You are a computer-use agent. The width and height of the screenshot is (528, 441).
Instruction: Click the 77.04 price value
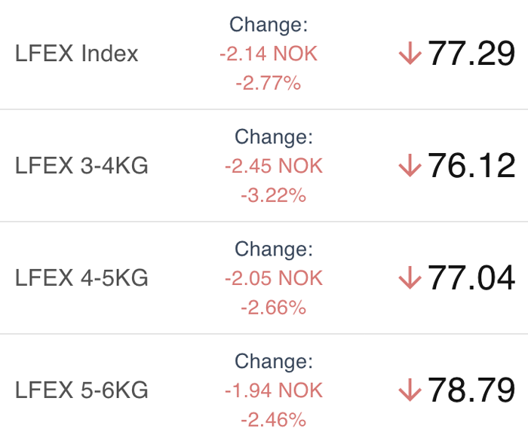click(x=471, y=278)
